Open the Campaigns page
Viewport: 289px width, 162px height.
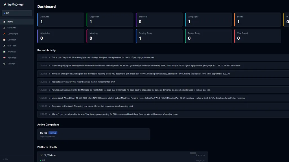pyautogui.click(x=17, y=34)
